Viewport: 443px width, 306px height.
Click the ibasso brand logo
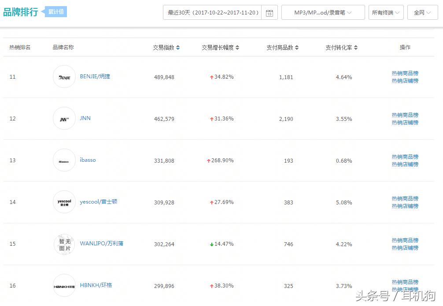click(64, 160)
